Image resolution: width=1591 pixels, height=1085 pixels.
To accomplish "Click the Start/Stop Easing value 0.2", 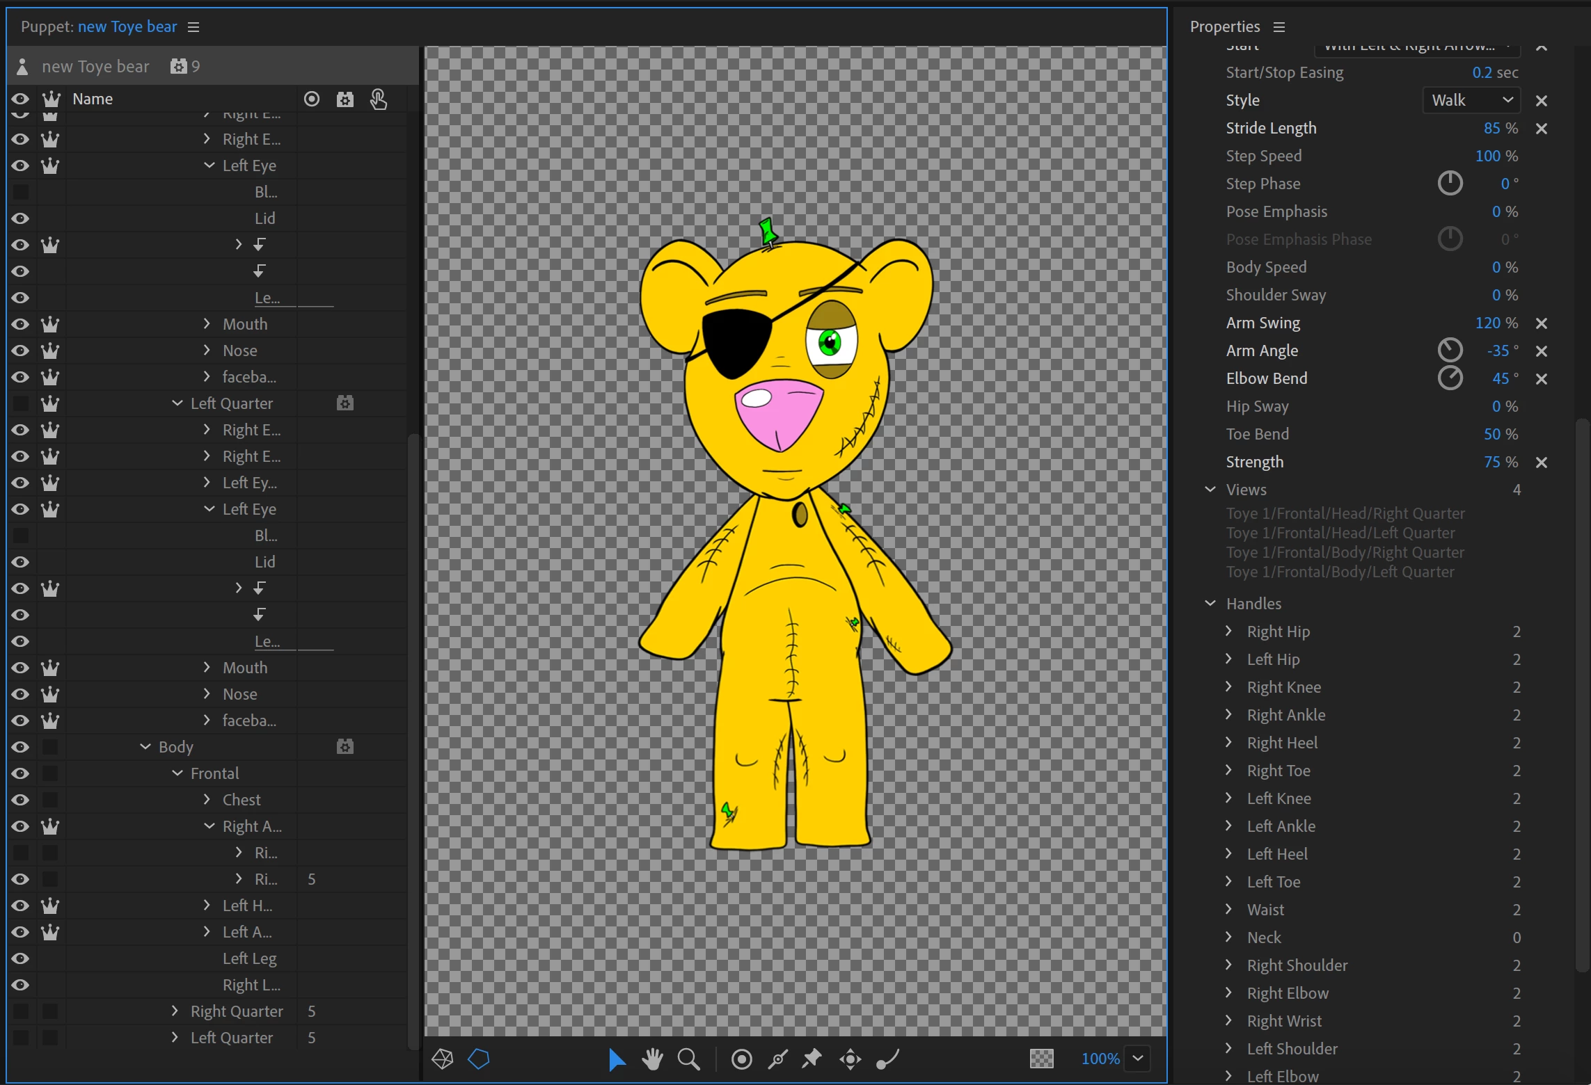I will point(1482,73).
